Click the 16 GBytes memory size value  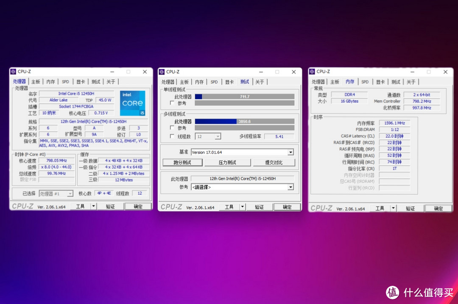pos(349,101)
